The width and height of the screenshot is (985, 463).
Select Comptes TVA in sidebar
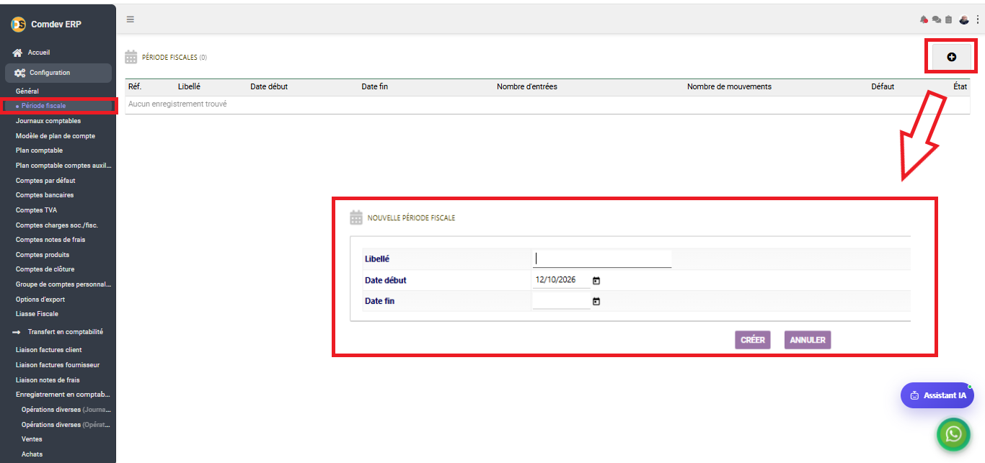pos(36,210)
